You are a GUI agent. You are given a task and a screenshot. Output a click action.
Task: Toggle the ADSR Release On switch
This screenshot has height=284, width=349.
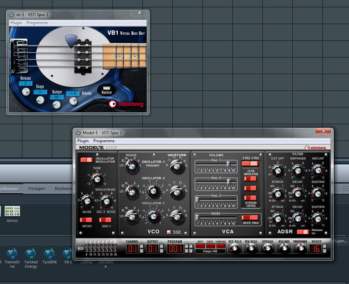click(x=303, y=232)
